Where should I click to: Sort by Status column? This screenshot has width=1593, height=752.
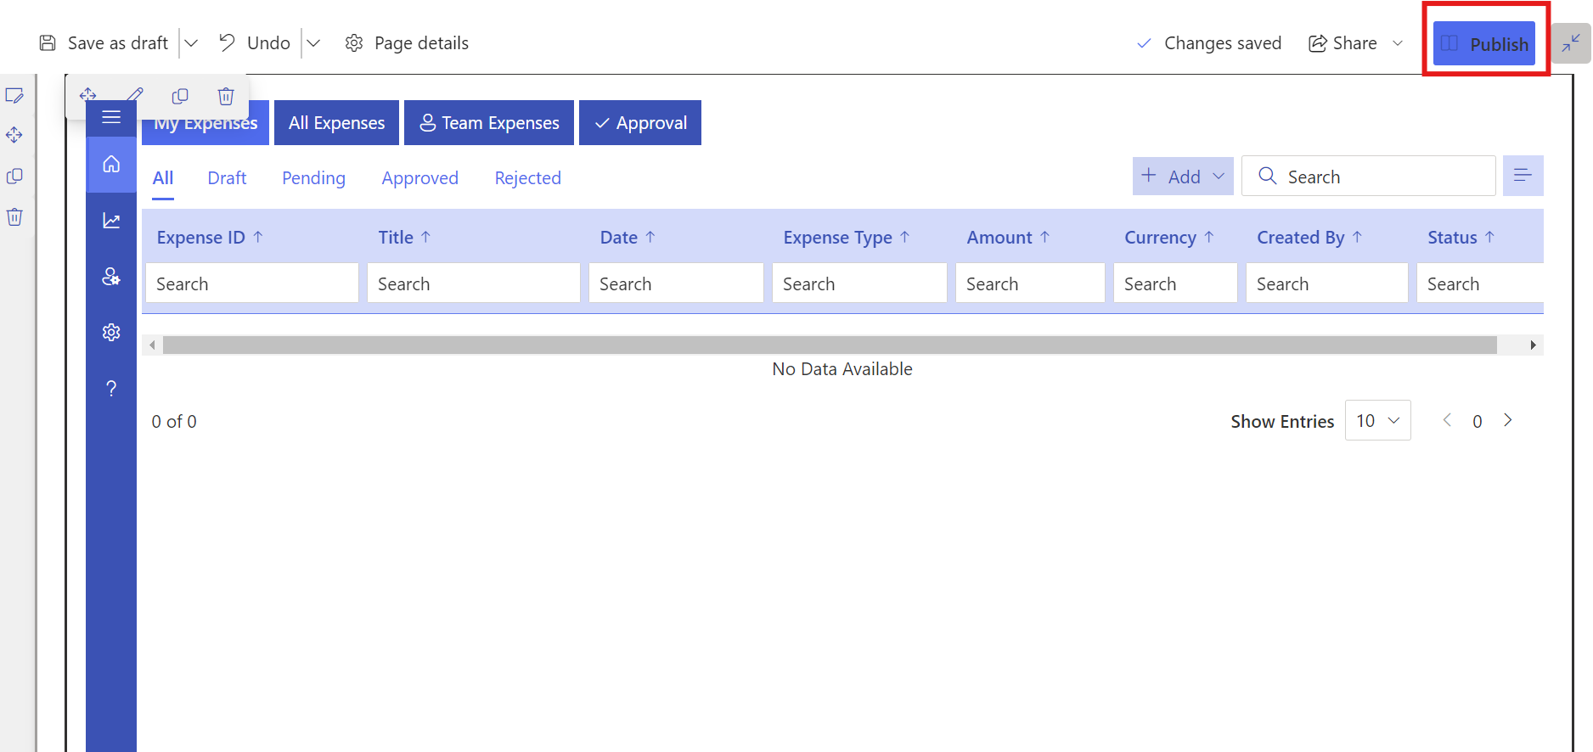pos(1461,238)
